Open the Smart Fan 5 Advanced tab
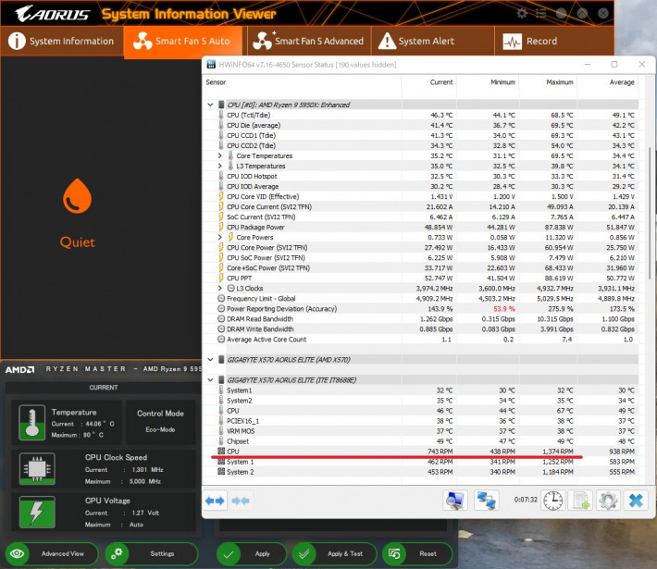 point(308,42)
